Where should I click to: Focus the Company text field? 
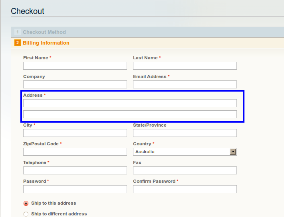pos(75,84)
